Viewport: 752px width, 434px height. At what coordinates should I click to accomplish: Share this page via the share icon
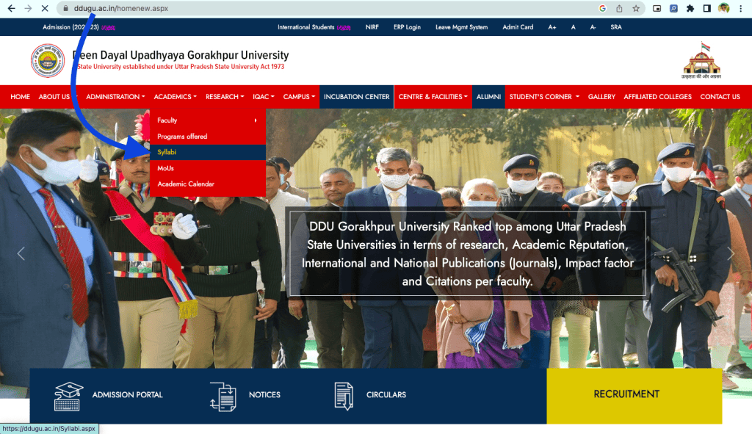pos(619,8)
